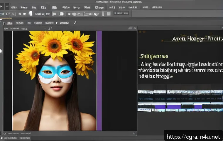The height and width of the screenshot is (141, 223).
Task: Select the pencil icon beside the tab row
Action: (x=75, y=23)
